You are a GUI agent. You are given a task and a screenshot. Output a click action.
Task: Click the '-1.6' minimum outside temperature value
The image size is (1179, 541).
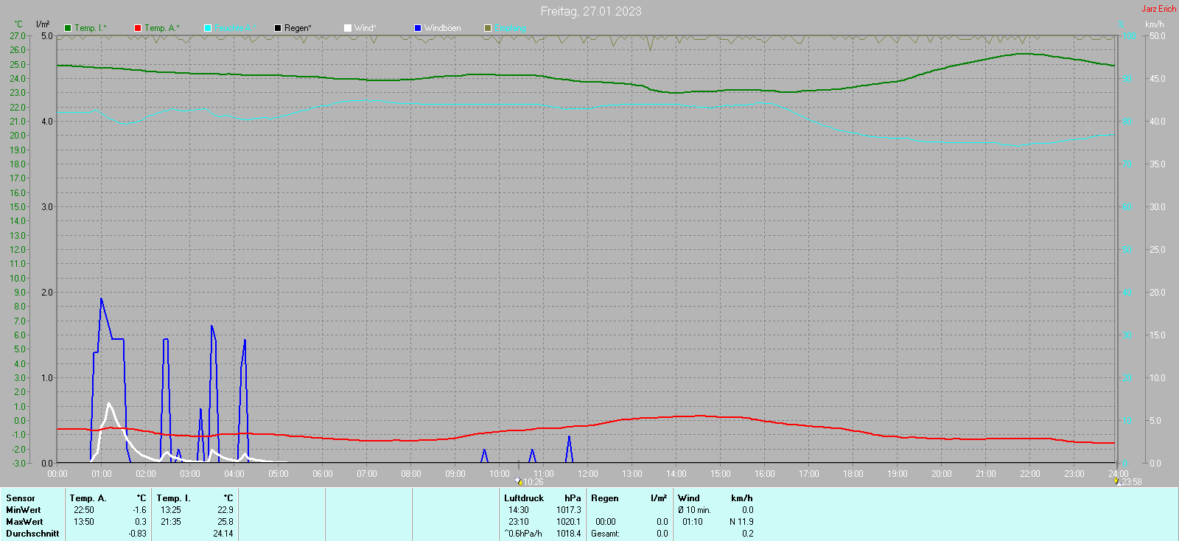(x=139, y=510)
